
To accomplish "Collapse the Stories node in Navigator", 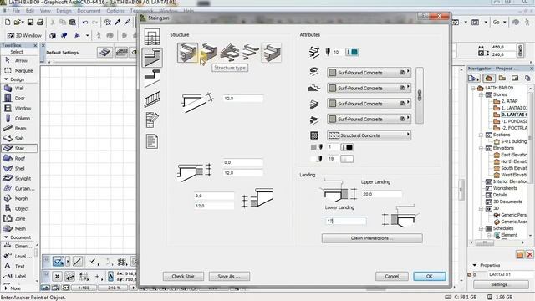I will (x=481, y=94).
